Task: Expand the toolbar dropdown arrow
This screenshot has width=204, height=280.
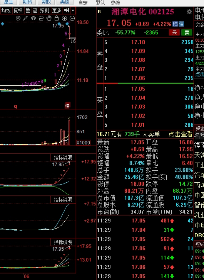Action: tap(73, 10)
